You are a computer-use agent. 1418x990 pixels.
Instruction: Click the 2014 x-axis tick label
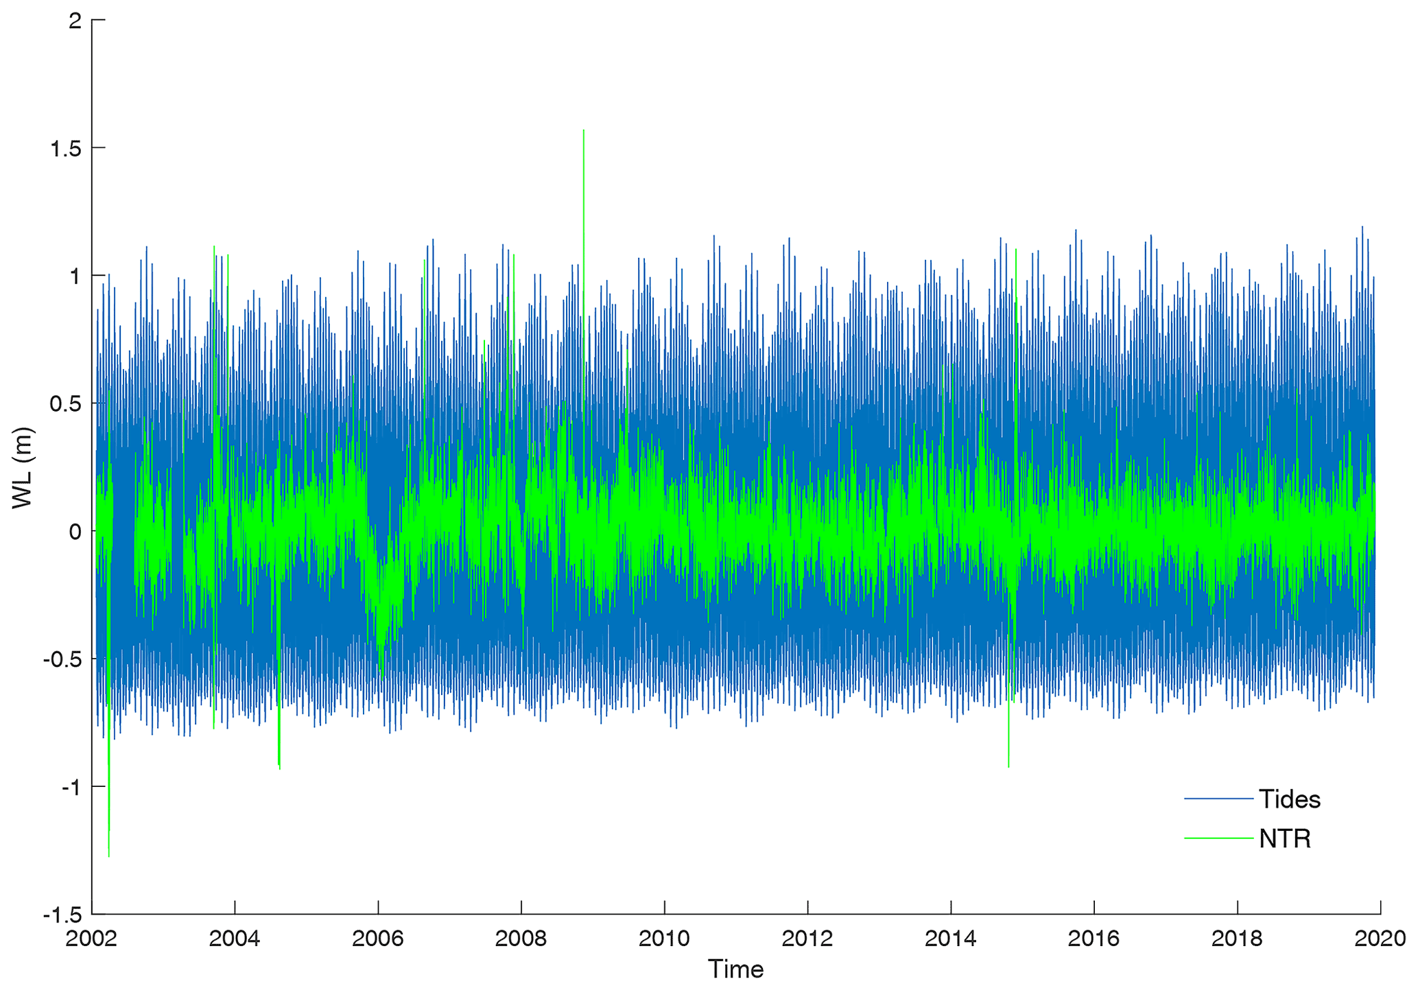coord(950,939)
